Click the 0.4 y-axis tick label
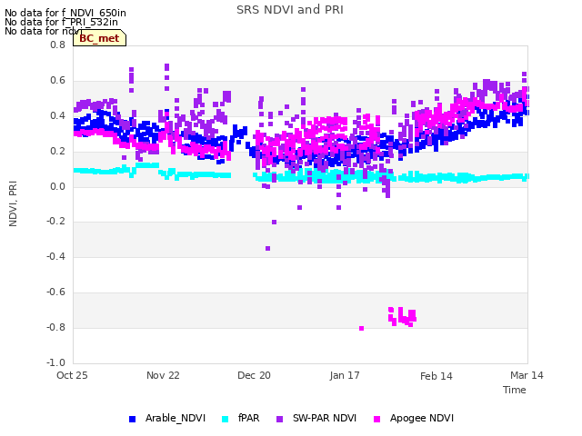The image size is (582, 436). pyautogui.click(x=57, y=115)
